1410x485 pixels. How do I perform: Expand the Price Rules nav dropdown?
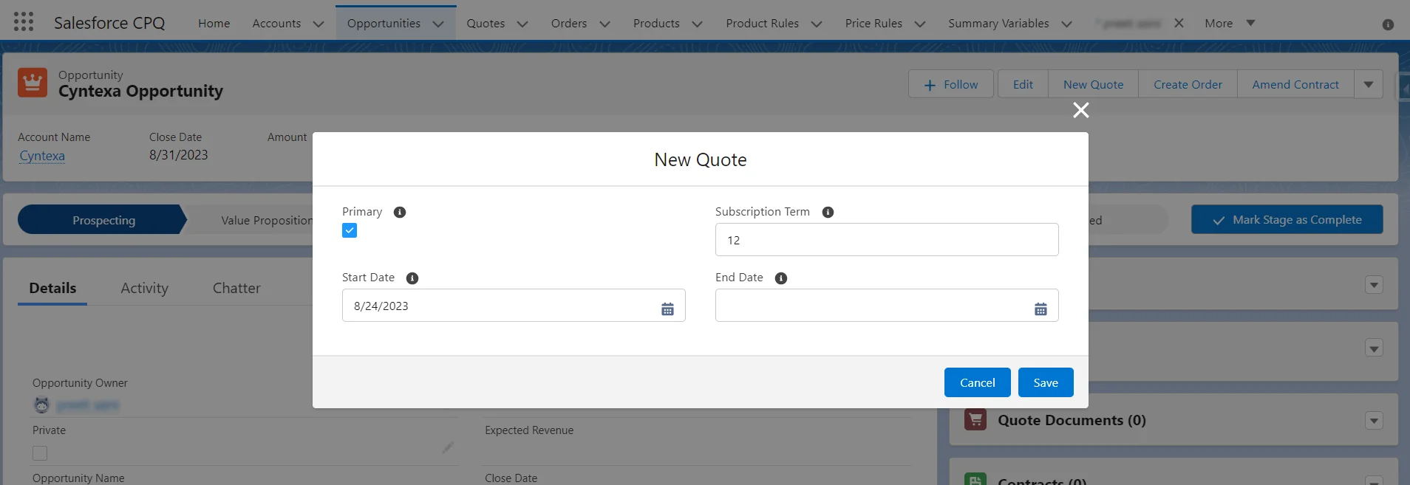click(920, 24)
